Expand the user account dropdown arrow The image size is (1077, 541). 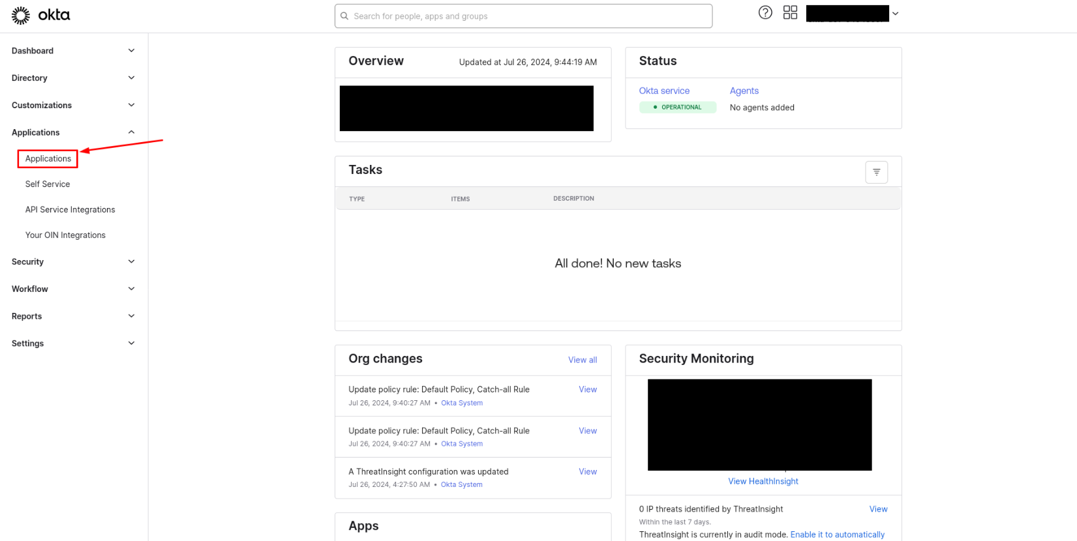point(895,14)
